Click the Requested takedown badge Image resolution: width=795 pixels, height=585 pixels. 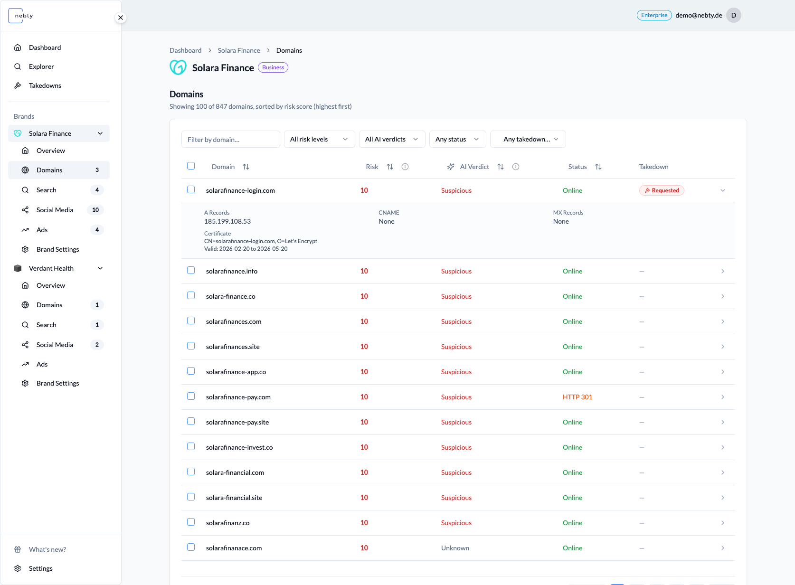click(662, 190)
